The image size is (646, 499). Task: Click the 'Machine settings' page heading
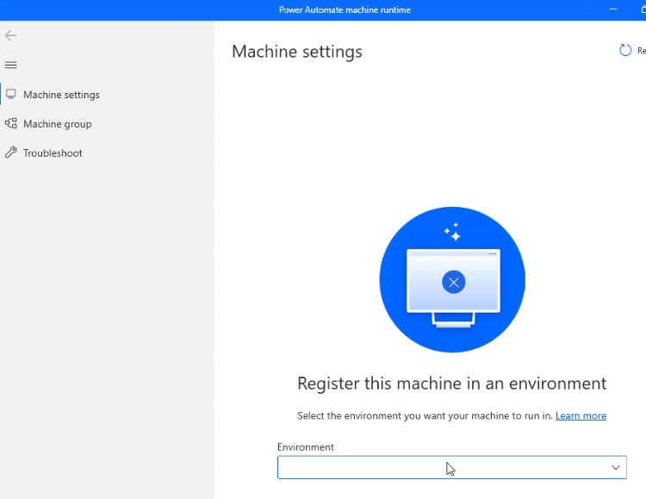(297, 52)
